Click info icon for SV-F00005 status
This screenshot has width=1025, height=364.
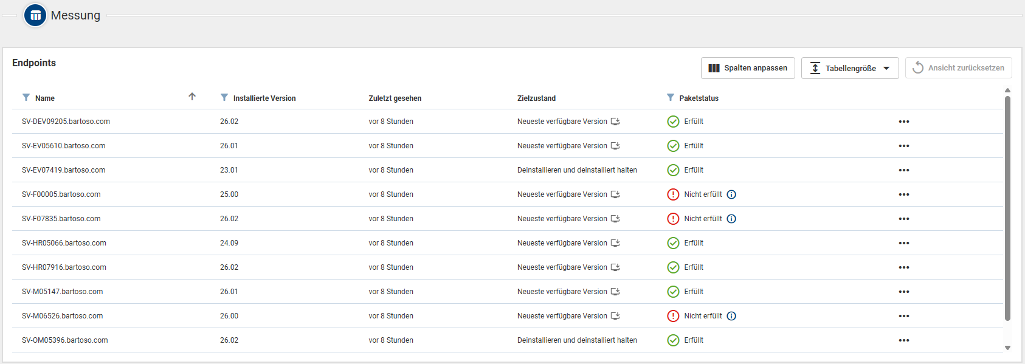pos(732,194)
